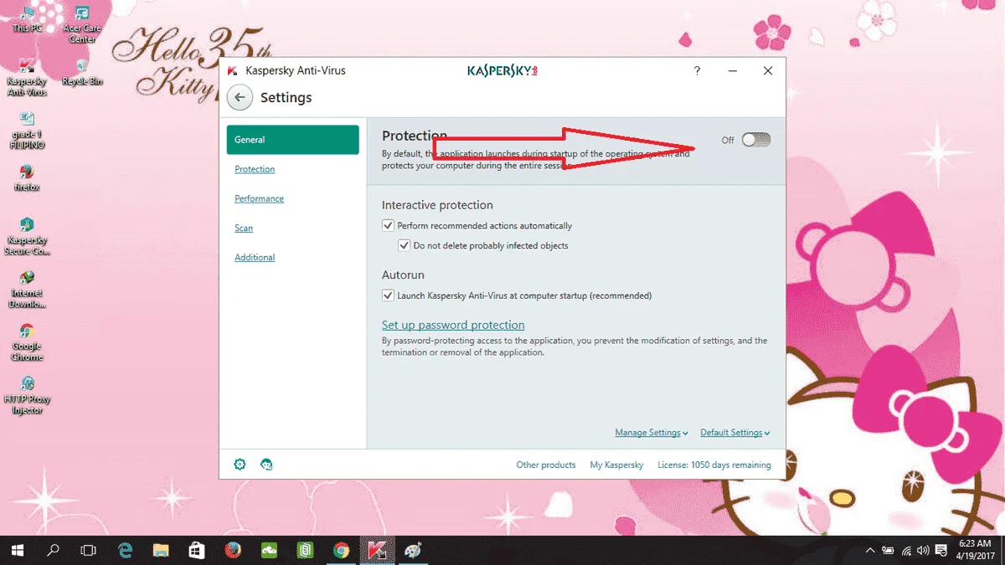
Task: Open Action Center notifications icon
Action: [x=941, y=550]
